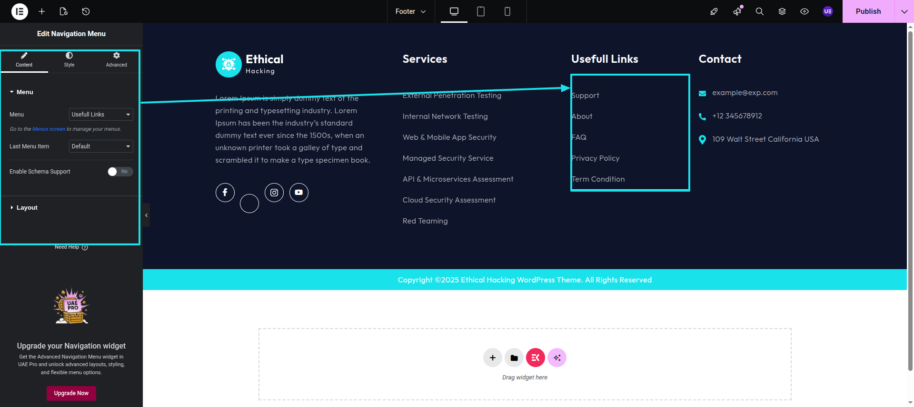The height and width of the screenshot is (407, 914).
Task: Open the Finder search icon
Action: [759, 11]
